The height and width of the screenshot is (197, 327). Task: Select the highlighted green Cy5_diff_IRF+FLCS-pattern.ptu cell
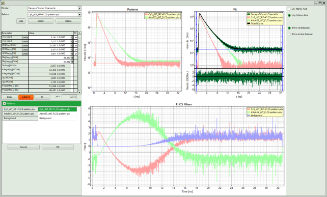(x=58, y=109)
